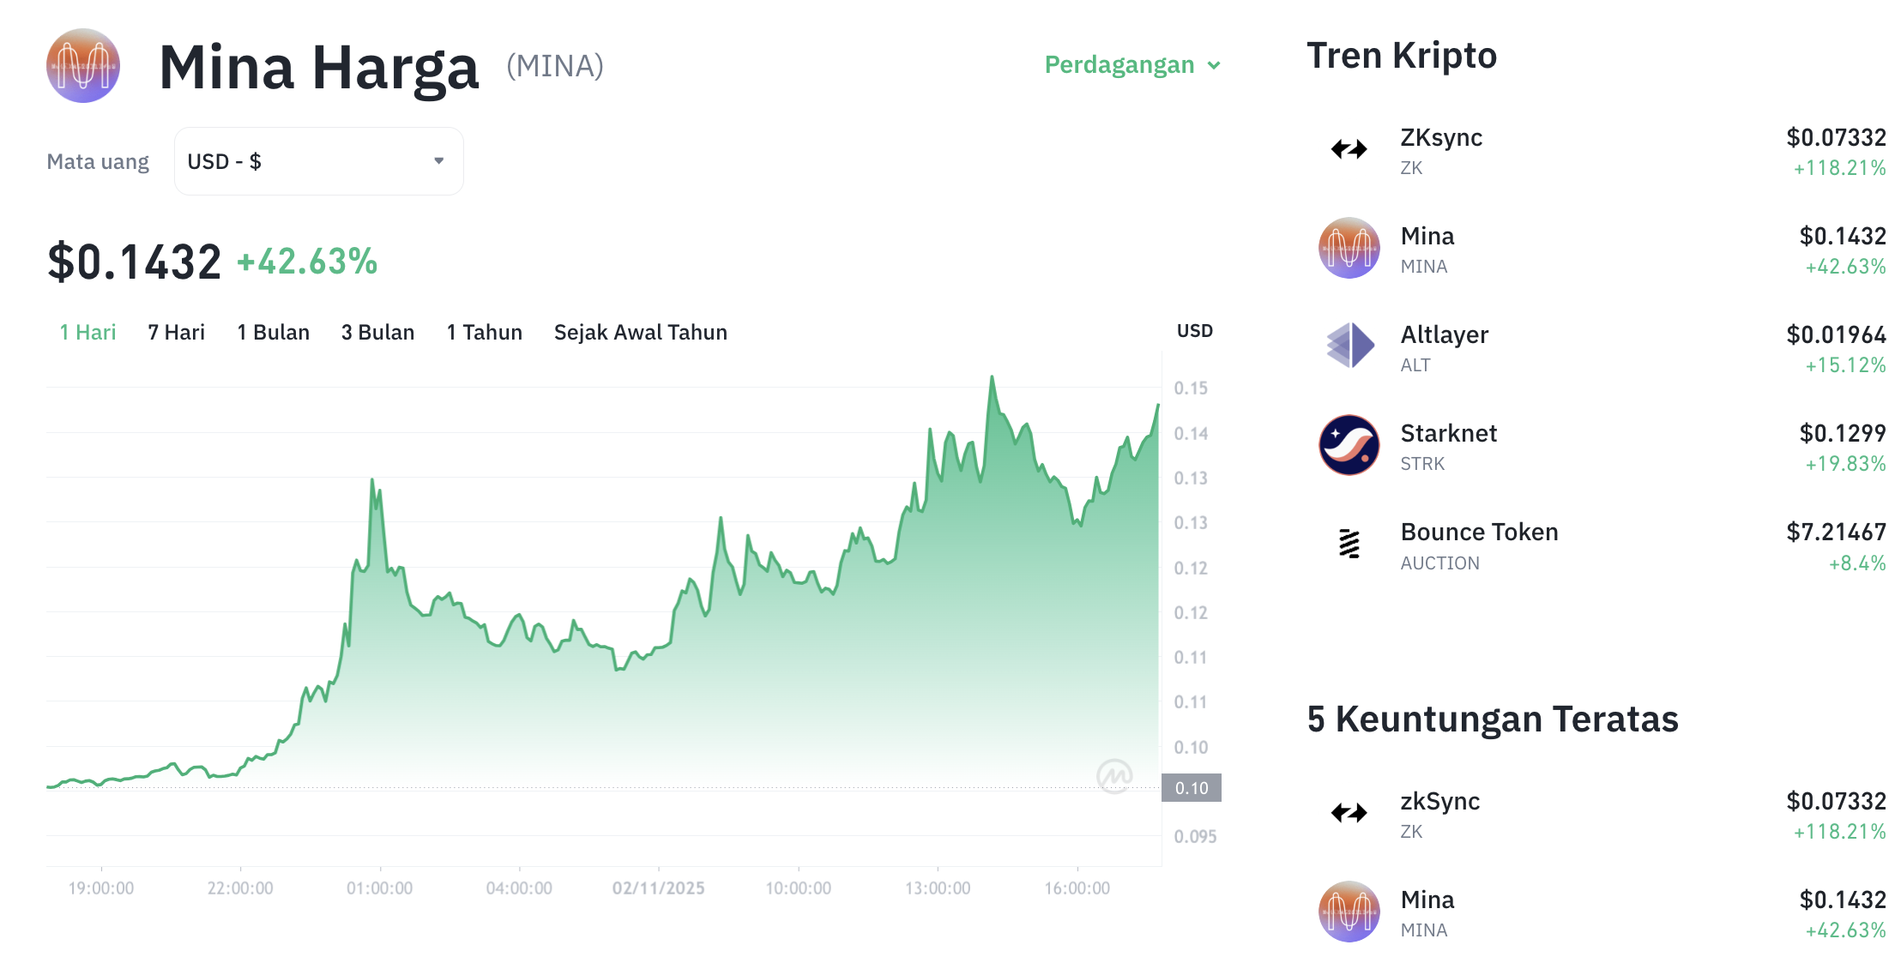This screenshot has width=1901, height=957.
Task: Select the Mina icon under Tren Kripto
Action: point(1349,247)
